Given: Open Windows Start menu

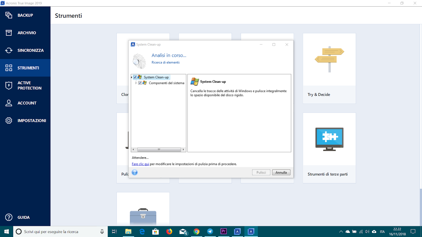Looking at the screenshot, I should click(x=7, y=231).
